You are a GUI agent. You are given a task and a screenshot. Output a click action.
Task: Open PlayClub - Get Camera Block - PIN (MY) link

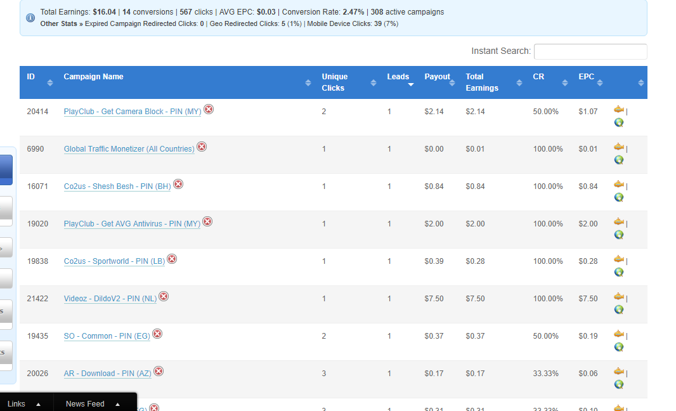tap(133, 111)
